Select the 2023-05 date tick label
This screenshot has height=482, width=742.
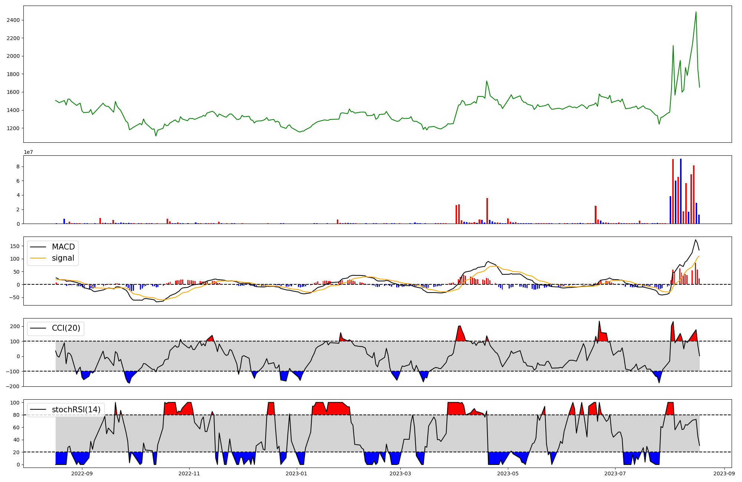point(508,473)
